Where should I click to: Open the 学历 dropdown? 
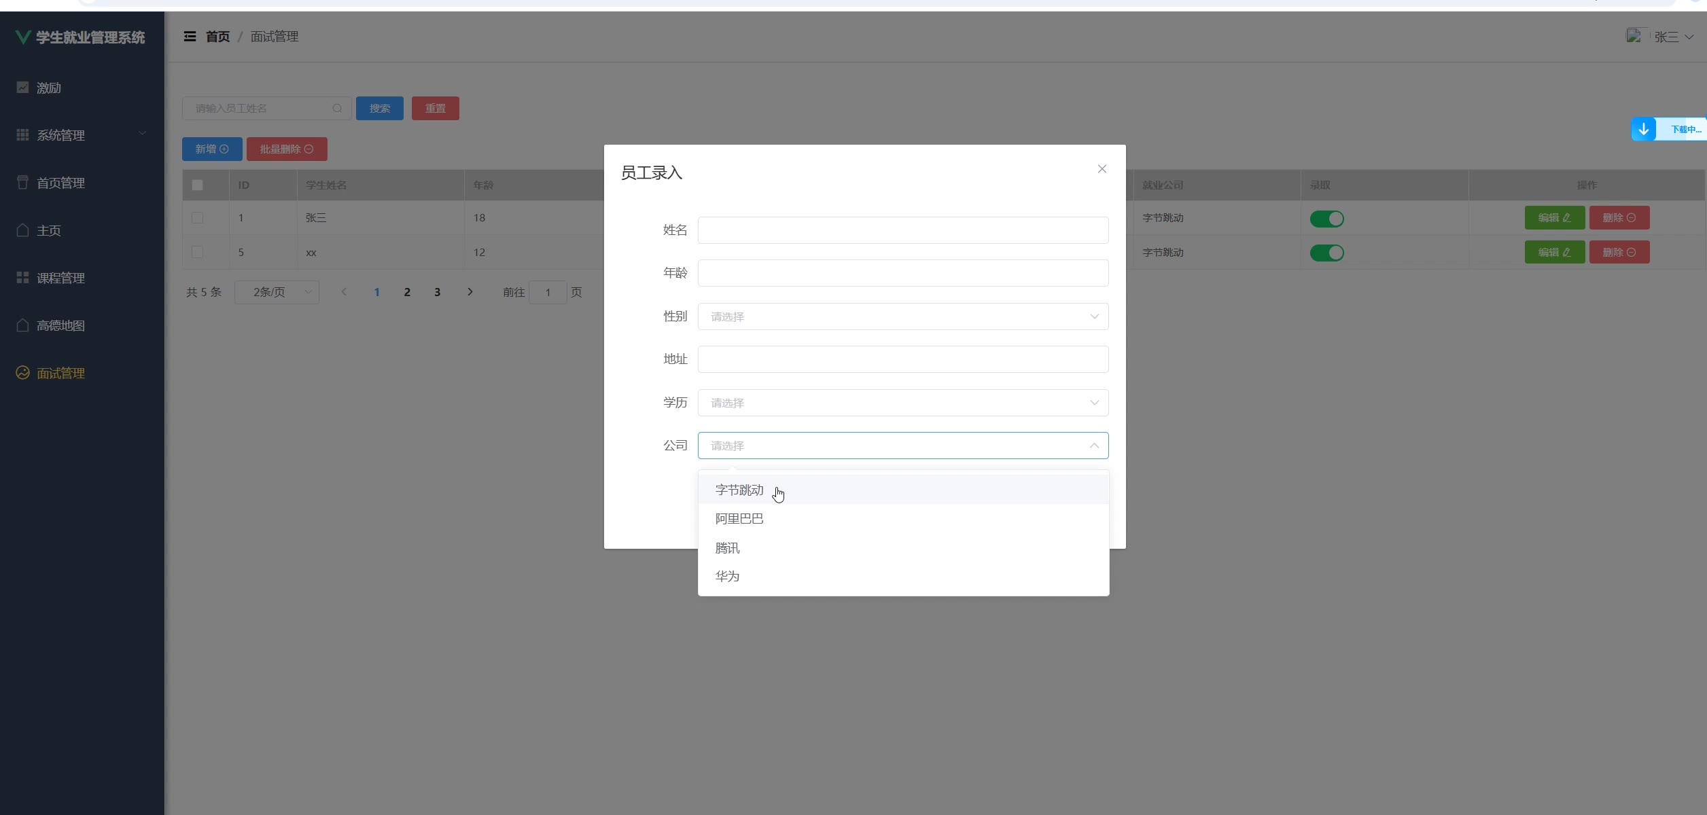pyautogui.click(x=902, y=403)
